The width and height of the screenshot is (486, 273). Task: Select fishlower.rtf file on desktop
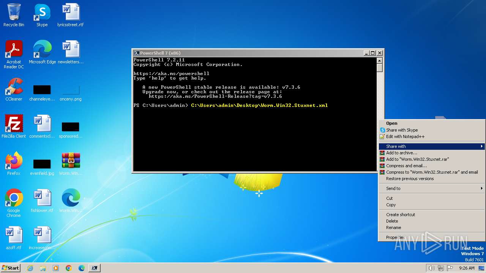(x=42, y=201)
